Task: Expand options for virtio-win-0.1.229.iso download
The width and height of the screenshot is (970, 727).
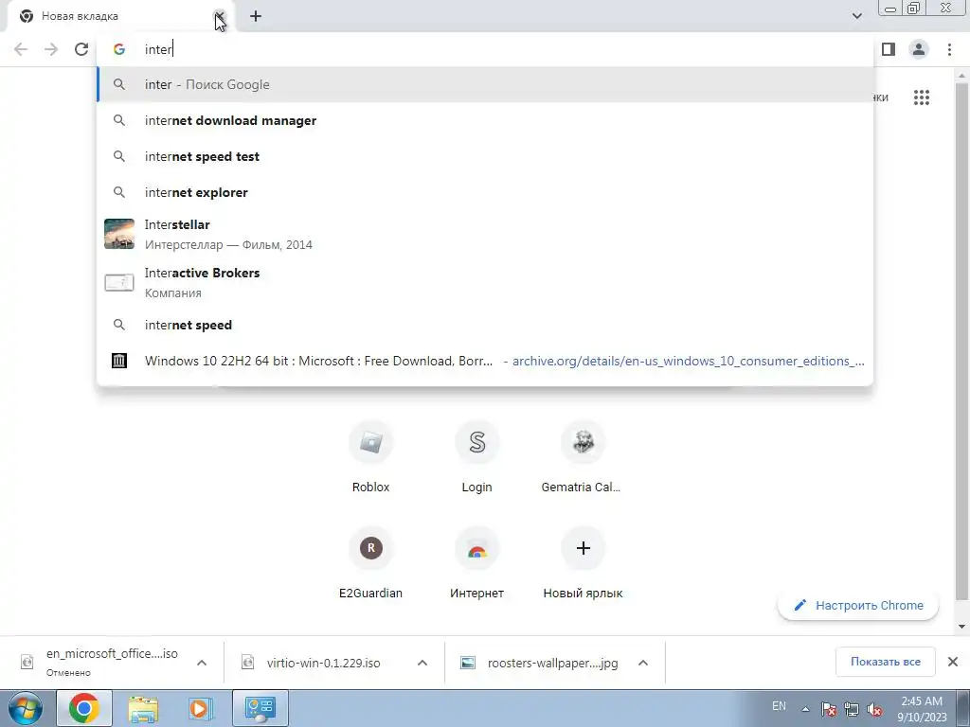Action: 422,663
